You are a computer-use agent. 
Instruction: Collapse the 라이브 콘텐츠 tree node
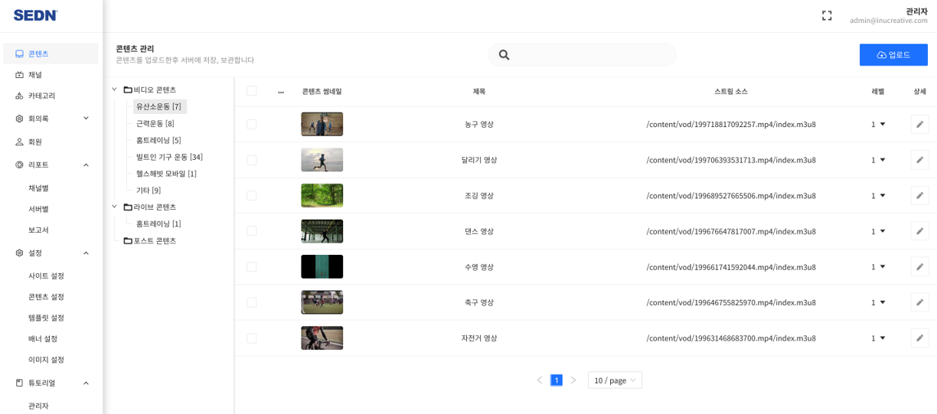(114, 207)
